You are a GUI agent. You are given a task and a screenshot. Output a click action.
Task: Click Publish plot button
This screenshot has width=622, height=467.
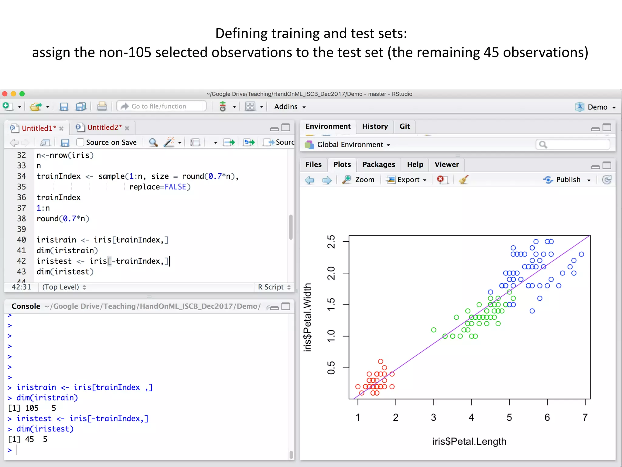pyautogui.click(x=562, y=180)
